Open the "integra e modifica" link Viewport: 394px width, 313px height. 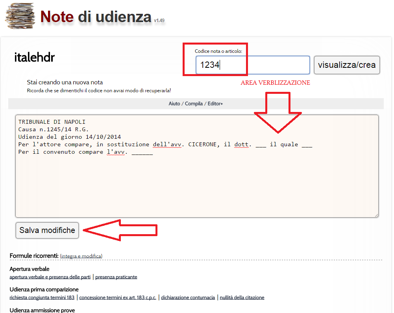pos(81,256)
